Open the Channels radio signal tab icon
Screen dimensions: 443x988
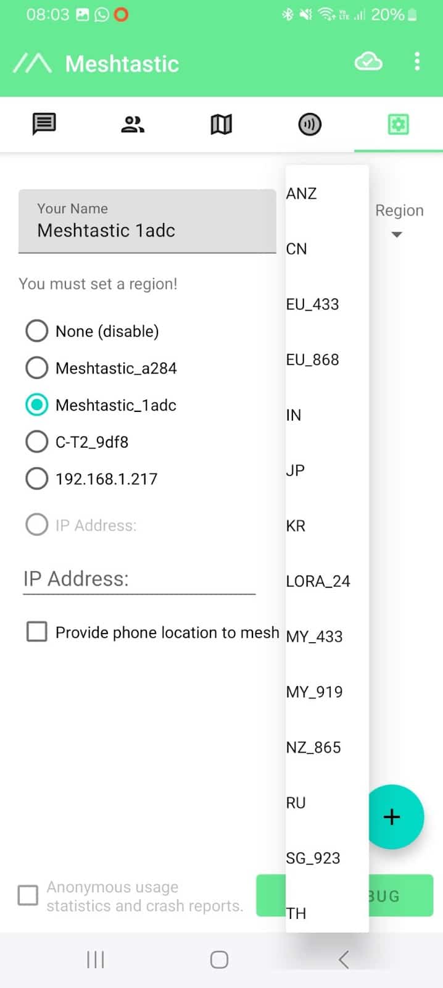(x=309, y=124)
